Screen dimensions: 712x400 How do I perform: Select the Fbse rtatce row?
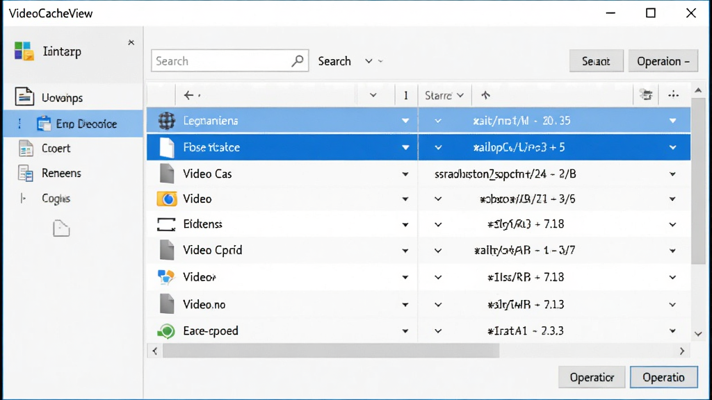(x=418, y=147)
